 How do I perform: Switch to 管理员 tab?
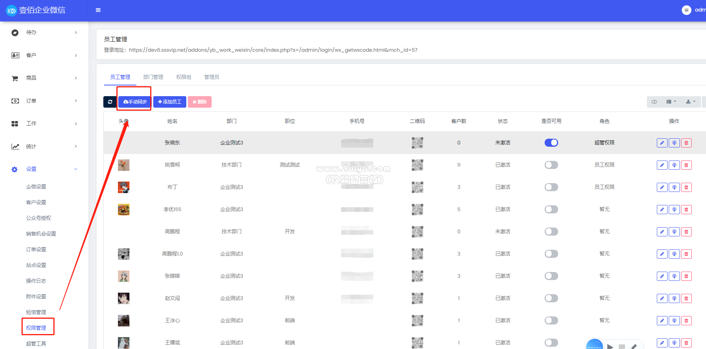coord(212,77)
